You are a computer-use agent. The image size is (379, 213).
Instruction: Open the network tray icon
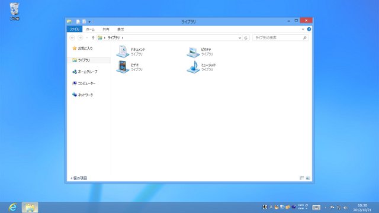pos(339,208)
